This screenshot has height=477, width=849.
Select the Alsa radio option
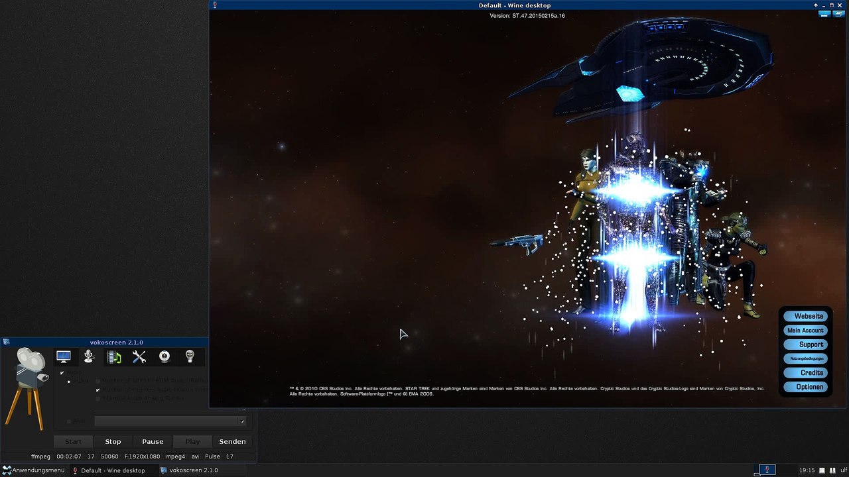(x=69, y=421)
